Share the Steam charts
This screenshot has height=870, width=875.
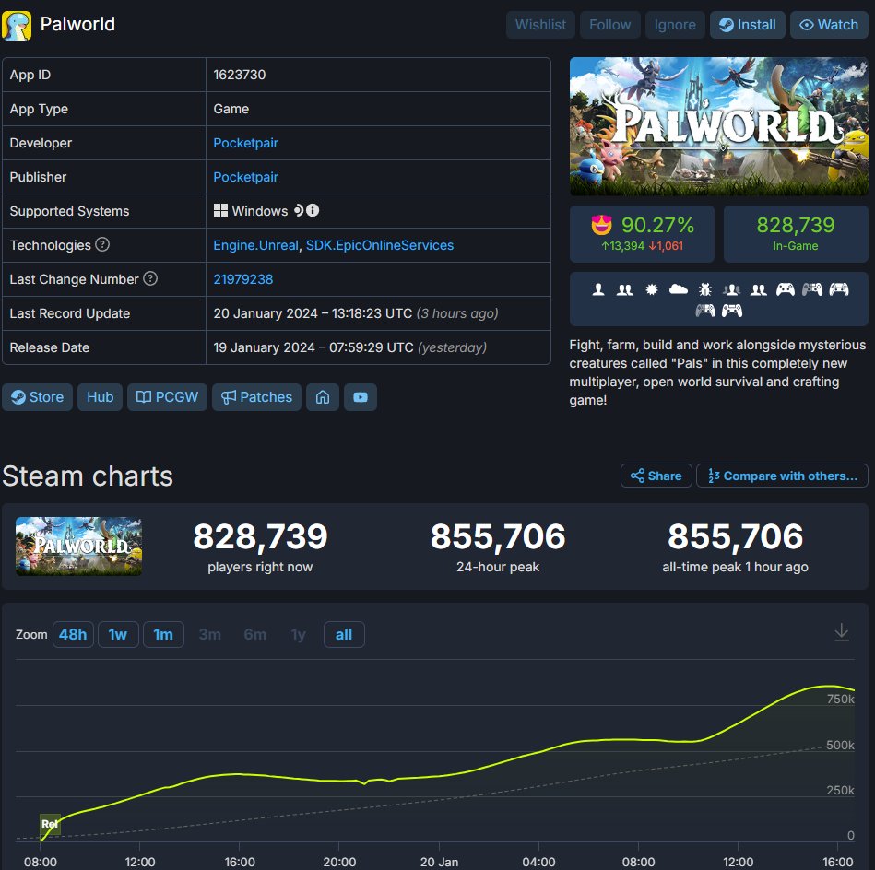point(656,476)
